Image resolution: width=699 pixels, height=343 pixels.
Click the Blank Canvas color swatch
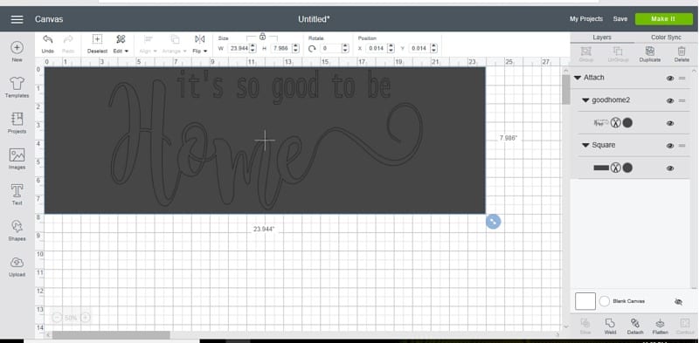pos(585,301)
